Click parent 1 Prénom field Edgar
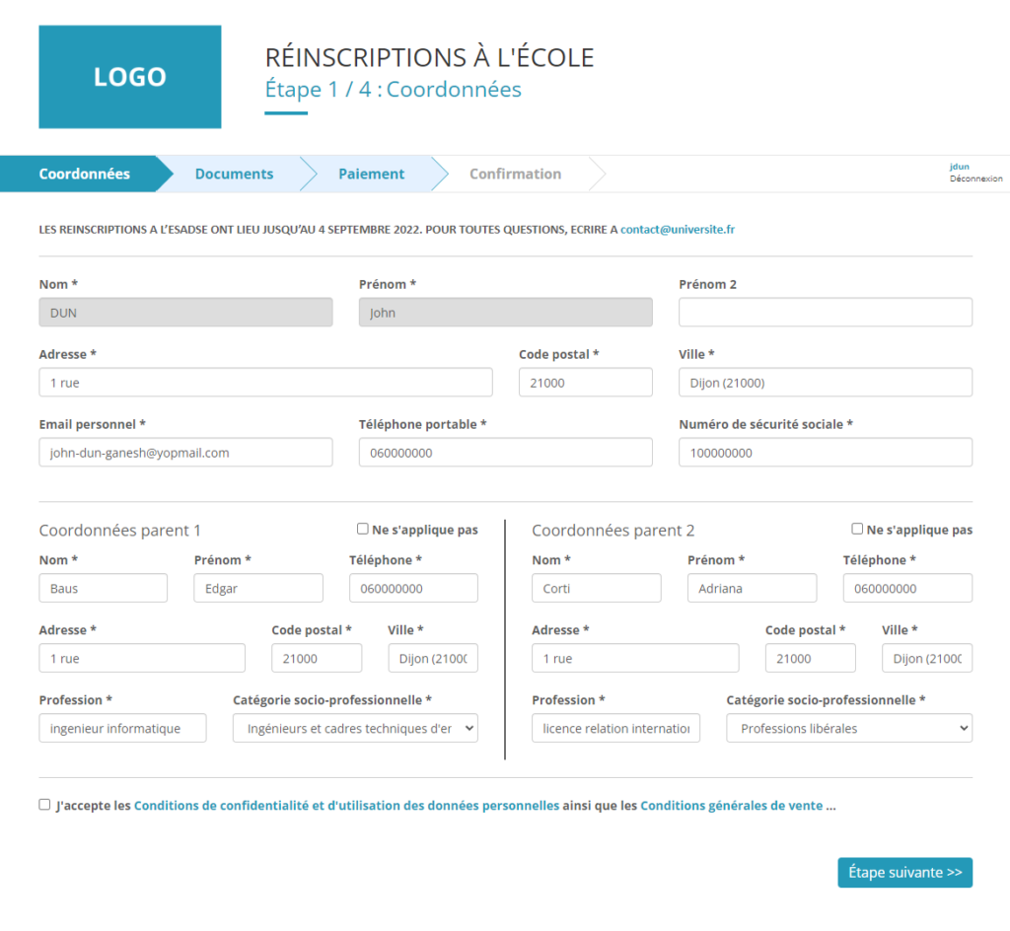 [258, 588]
